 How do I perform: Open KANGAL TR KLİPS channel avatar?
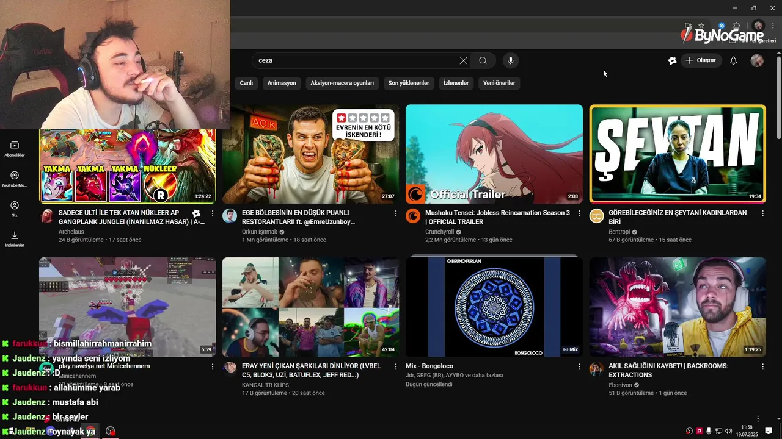pos(230,368)
